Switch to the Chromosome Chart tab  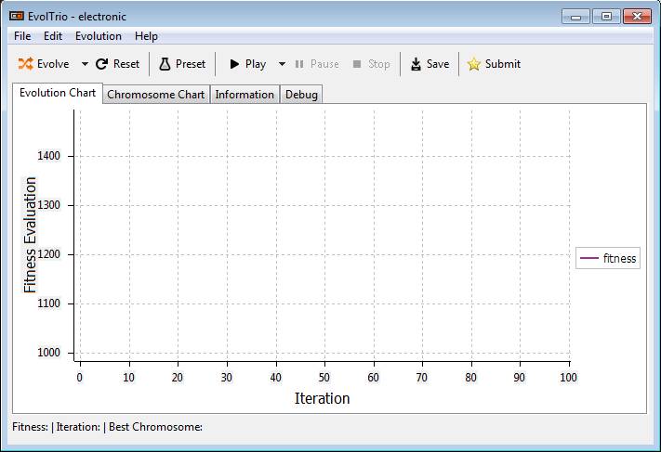(155, 95)
